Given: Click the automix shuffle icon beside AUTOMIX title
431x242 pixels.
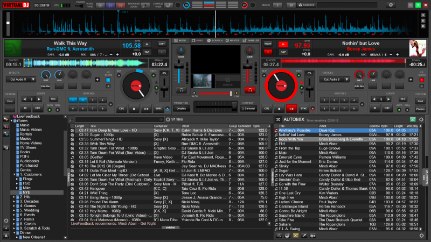Looking at the screenshot, I should 278,119.
